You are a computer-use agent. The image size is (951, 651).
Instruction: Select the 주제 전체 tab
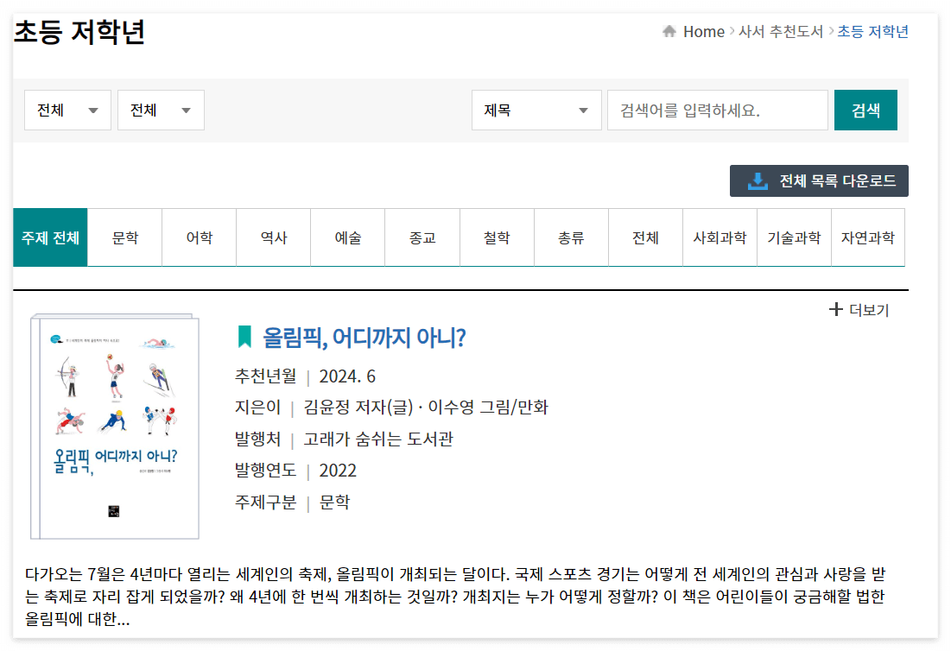(49, 237)
